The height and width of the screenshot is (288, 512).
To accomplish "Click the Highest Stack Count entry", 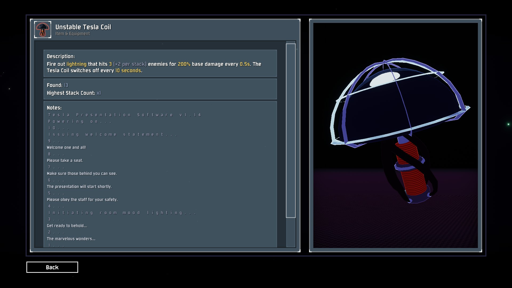I will (x=74, y=93).
